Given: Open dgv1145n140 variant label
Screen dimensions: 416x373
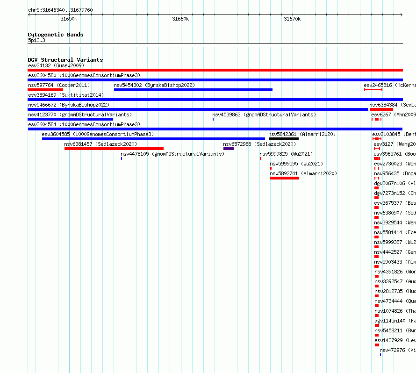Looking at the screenshot, I should tap(395, 321).
